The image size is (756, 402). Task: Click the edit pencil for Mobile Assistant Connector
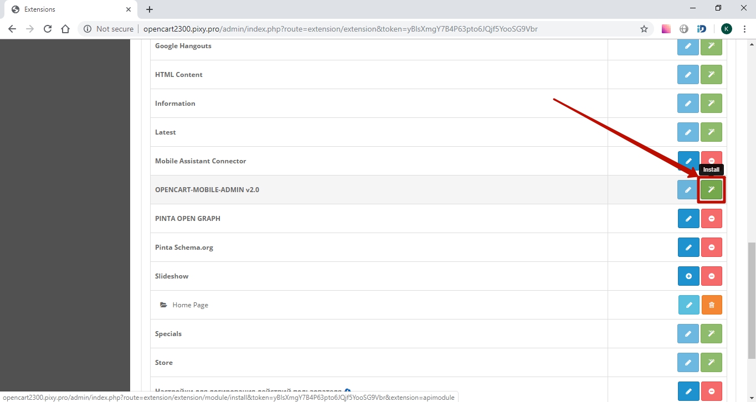[x=688, y=161]
